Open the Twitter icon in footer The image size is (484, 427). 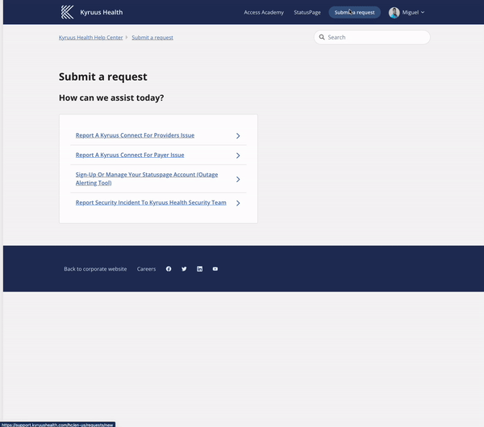pyautogui.click(x=184, y=269)
